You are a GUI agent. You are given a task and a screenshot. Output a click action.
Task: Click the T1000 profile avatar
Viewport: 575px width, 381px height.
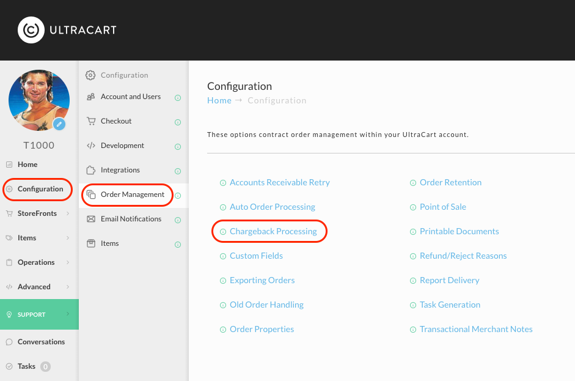click(x=39, y=100)
